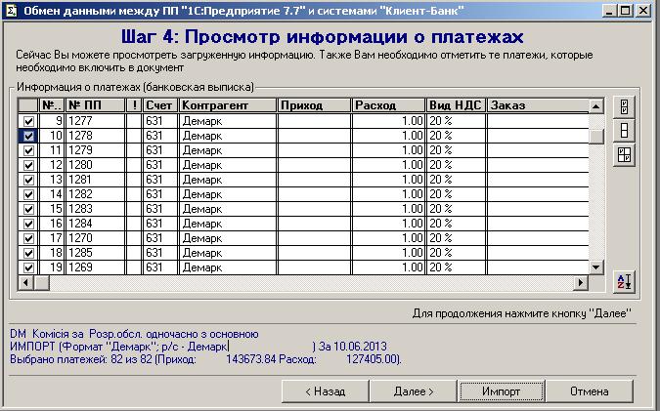660x411 pixels.
Task: Click the application icon in title bar
Action: coord(11,11)
